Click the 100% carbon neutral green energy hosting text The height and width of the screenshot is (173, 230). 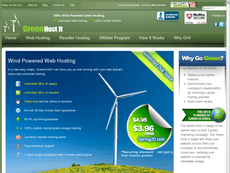[x=53, y=128]
